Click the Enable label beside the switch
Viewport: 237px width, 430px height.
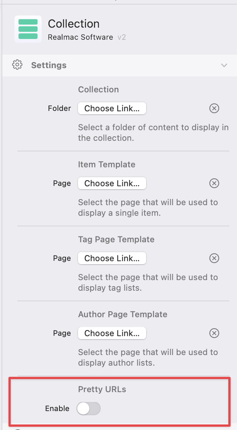point(57,408)
